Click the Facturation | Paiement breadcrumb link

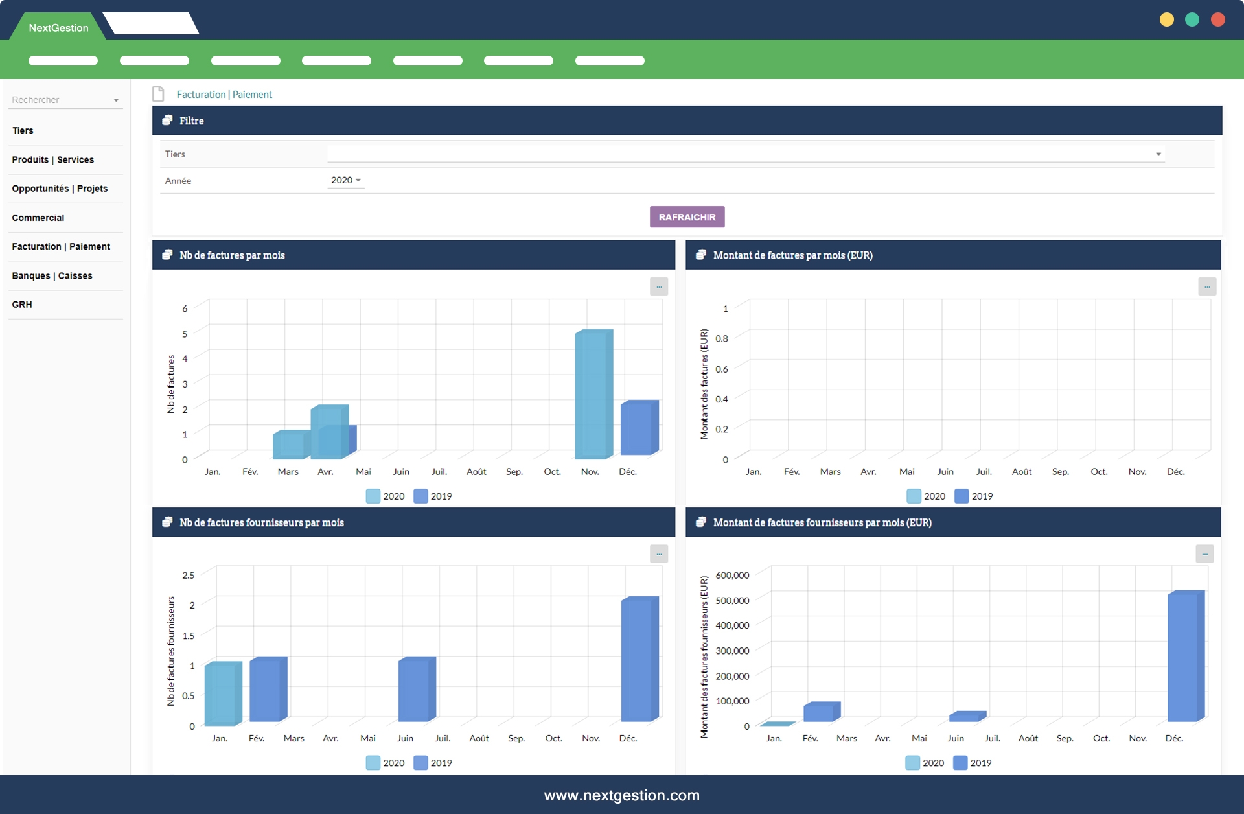point(224,95)
